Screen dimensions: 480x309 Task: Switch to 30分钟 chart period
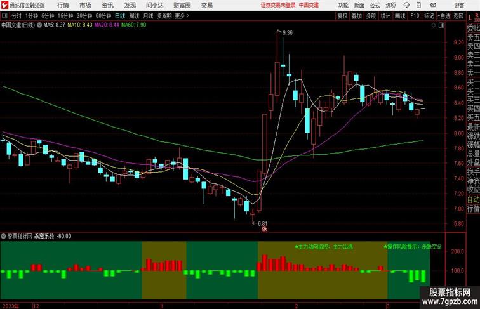[x=84, y=16]
